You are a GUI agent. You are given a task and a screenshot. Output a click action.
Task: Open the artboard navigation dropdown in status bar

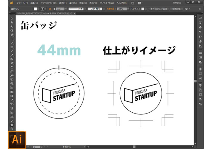click(42, 147)
